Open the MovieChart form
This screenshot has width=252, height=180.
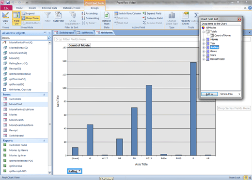click(24, 104)
